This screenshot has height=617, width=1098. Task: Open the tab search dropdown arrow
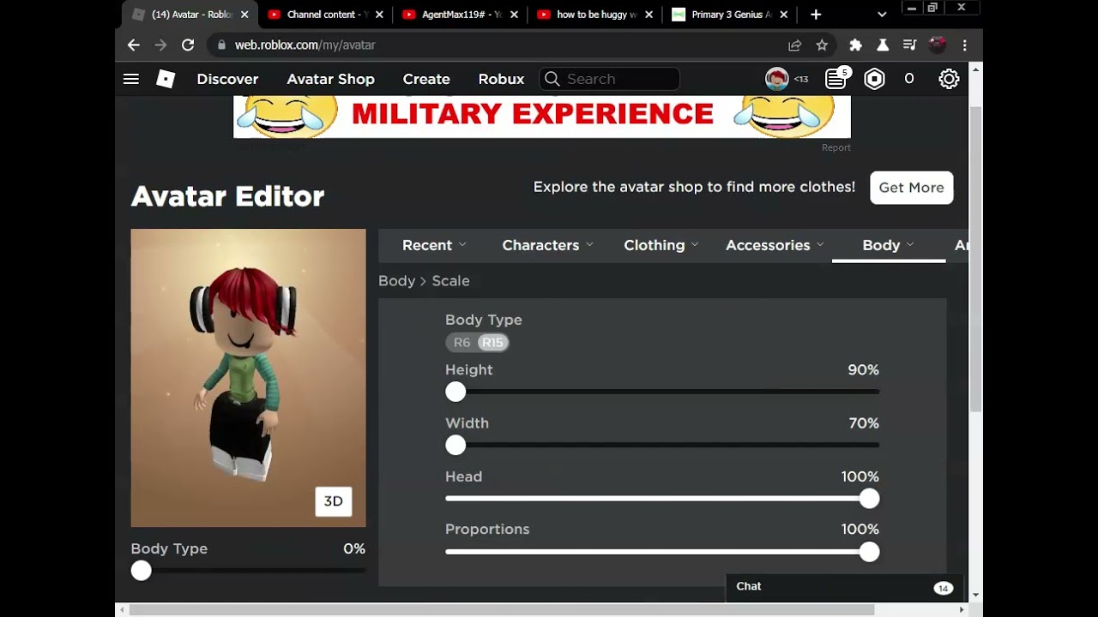tap(882, 15)
